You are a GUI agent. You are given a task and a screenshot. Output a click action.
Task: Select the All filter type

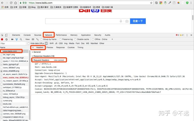pos(46,44)
